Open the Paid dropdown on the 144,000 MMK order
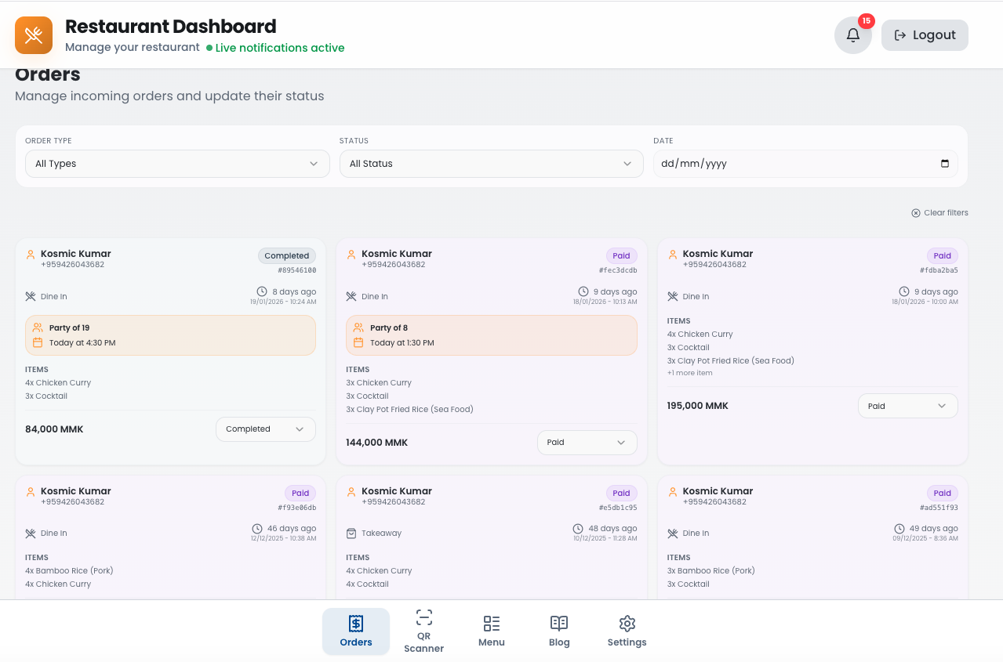The height and width of the screenshot is (662, 1003). (x=587, y=442)
